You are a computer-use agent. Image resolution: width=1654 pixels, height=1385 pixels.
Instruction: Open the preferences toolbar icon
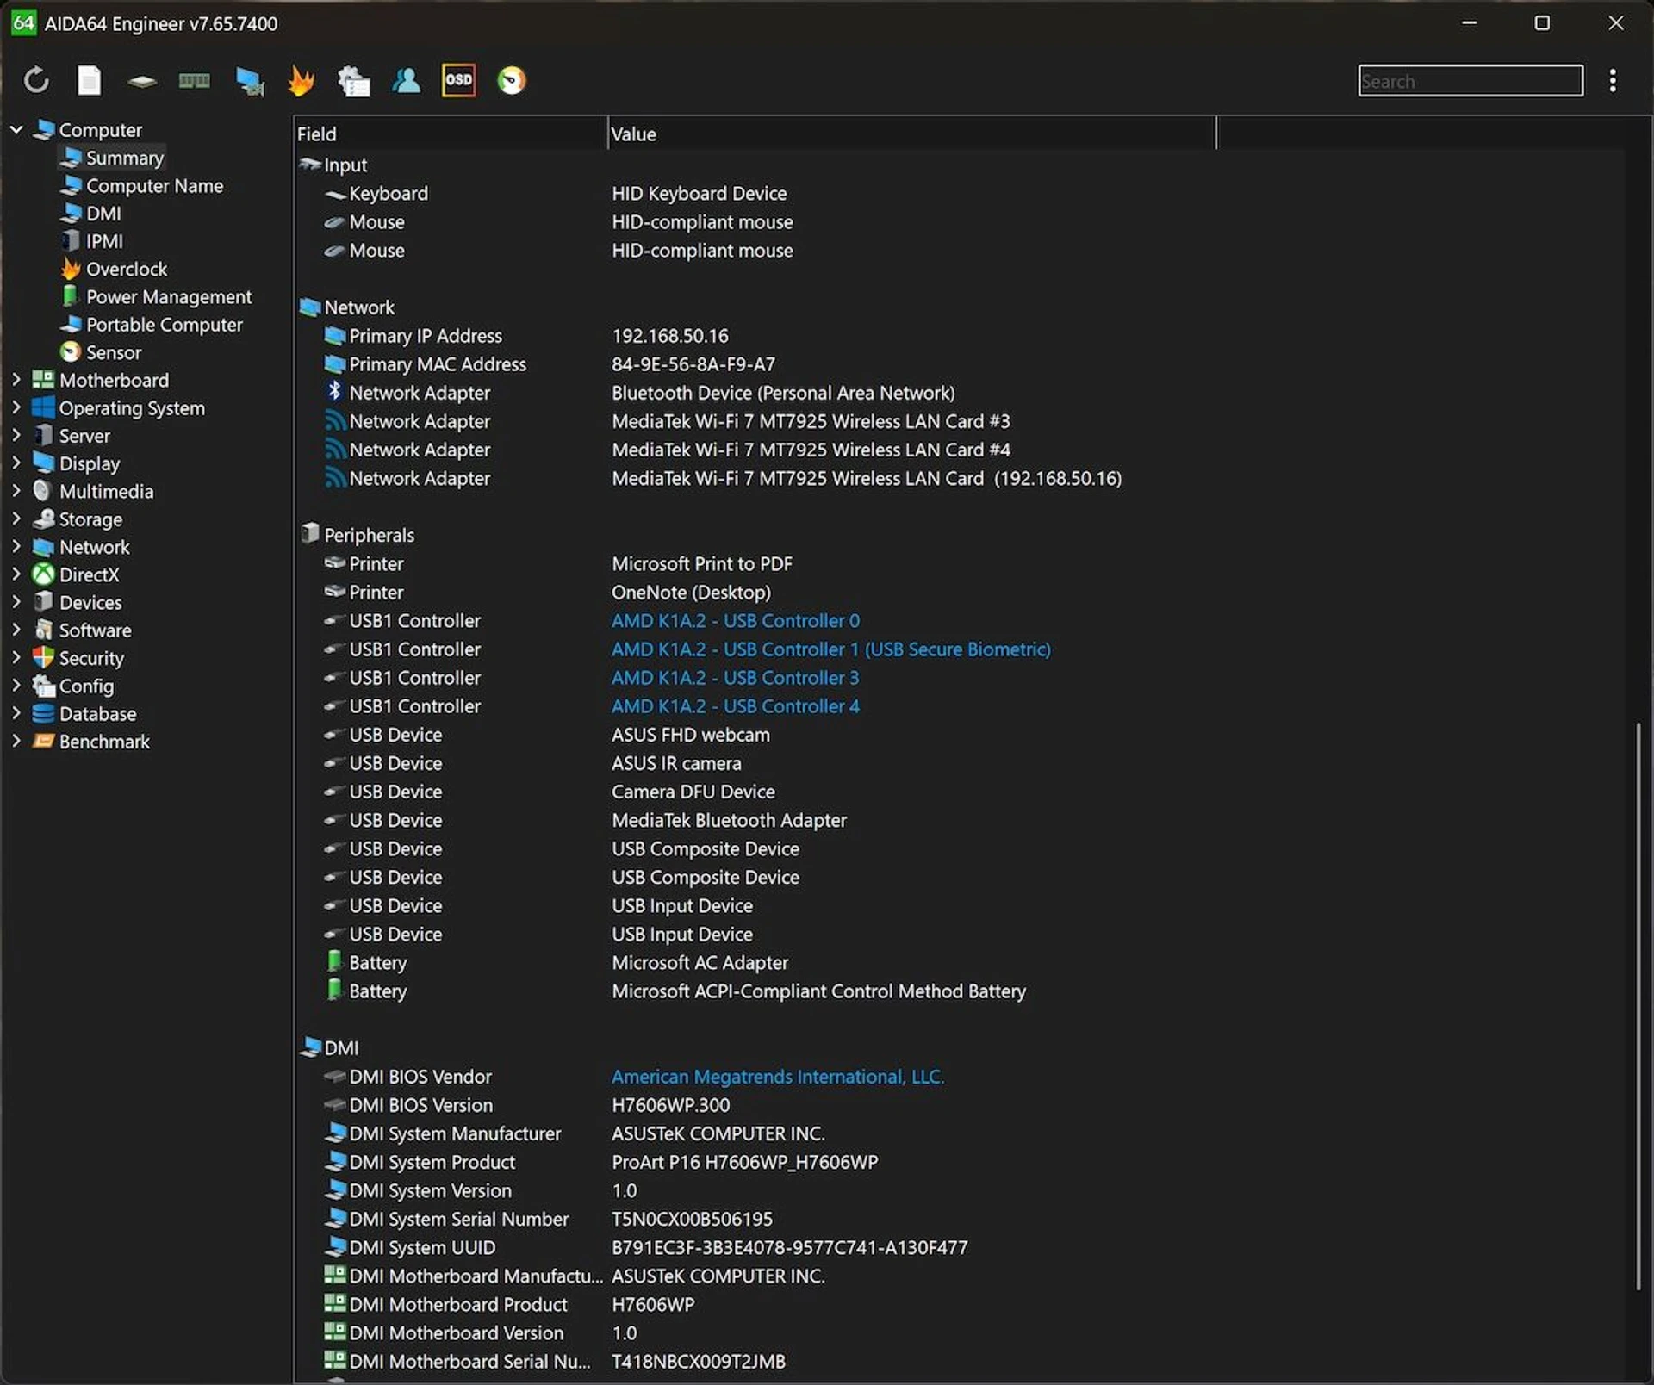(353, 81)
